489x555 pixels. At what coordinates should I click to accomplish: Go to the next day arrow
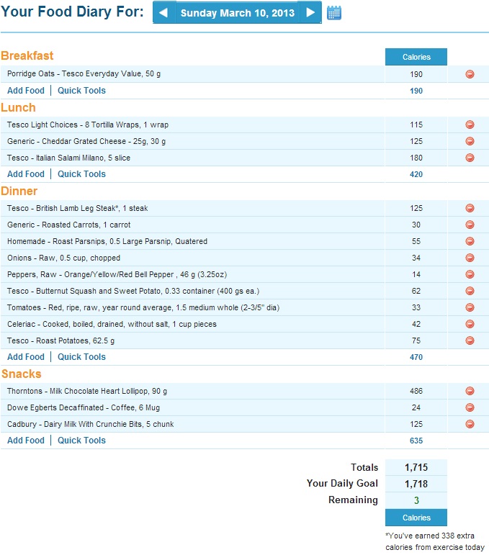(x=310, y=13)
